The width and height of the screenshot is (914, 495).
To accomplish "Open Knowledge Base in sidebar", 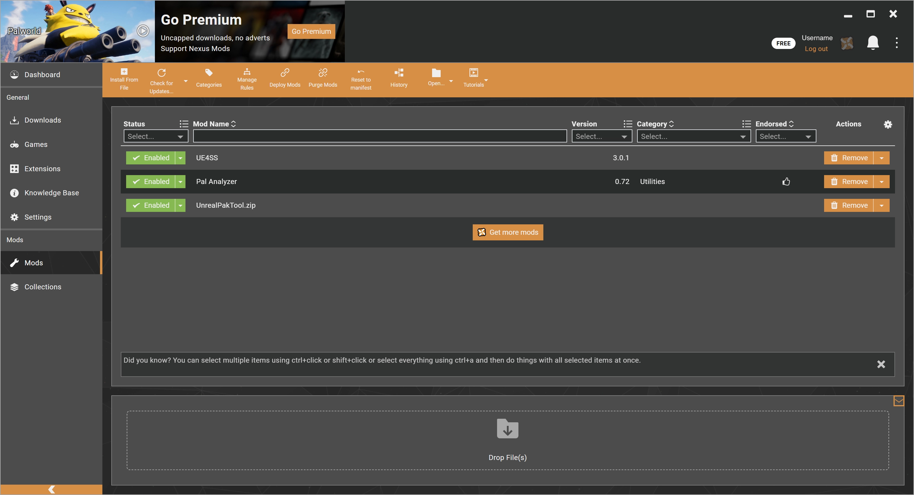I will tap(51, 193).
